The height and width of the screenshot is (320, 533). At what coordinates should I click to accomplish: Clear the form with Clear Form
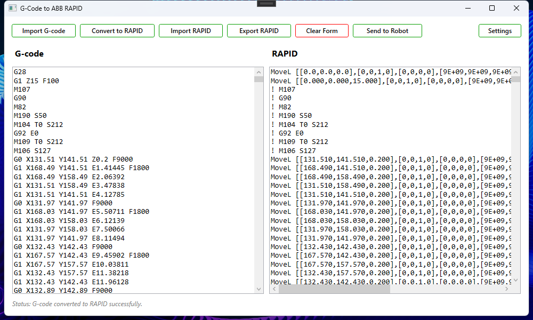point(322,31)
